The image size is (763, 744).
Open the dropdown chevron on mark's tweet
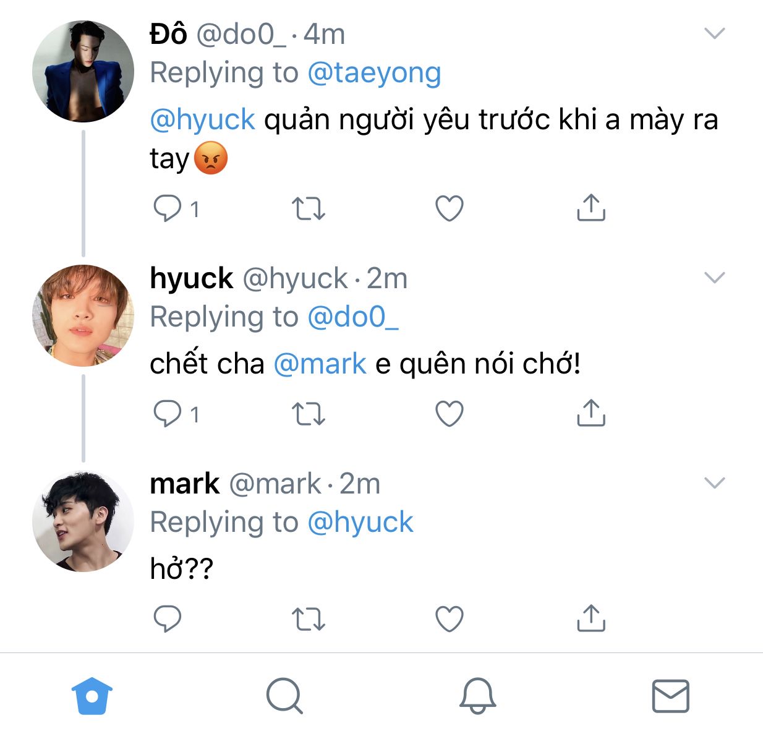pyautogui.click(x=714, y=483)
